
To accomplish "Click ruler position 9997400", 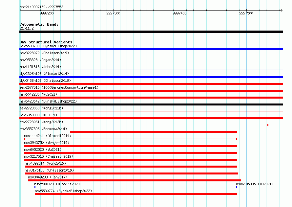I will click(179, 13).
